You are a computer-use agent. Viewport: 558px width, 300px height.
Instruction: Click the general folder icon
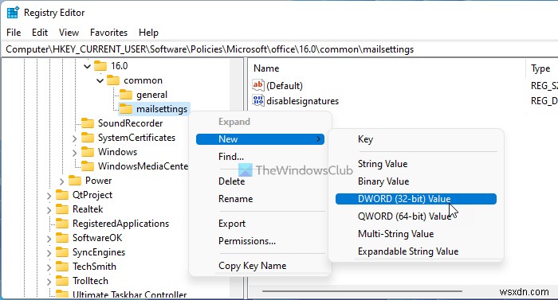point(126,95)
